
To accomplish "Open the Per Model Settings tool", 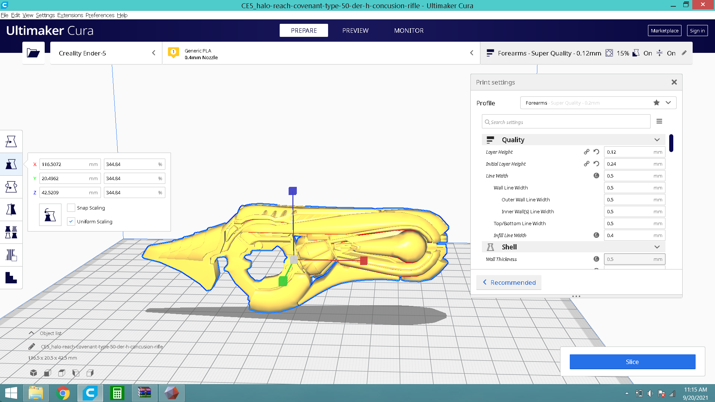I will 11,232.
